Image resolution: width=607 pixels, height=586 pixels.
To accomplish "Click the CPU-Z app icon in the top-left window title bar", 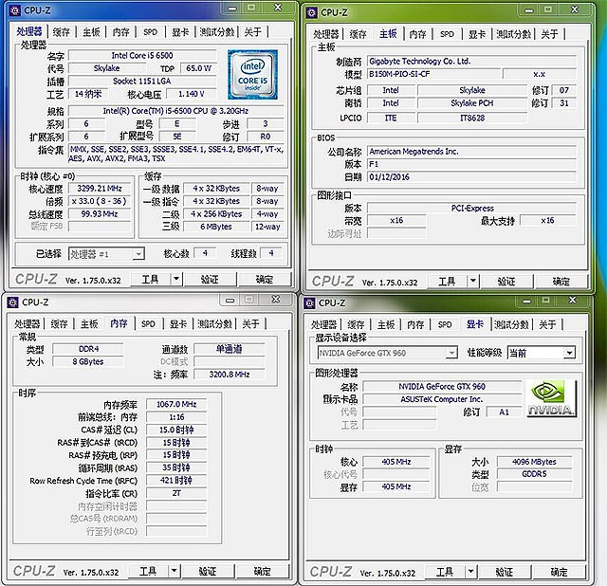I will tap(15, 10).
